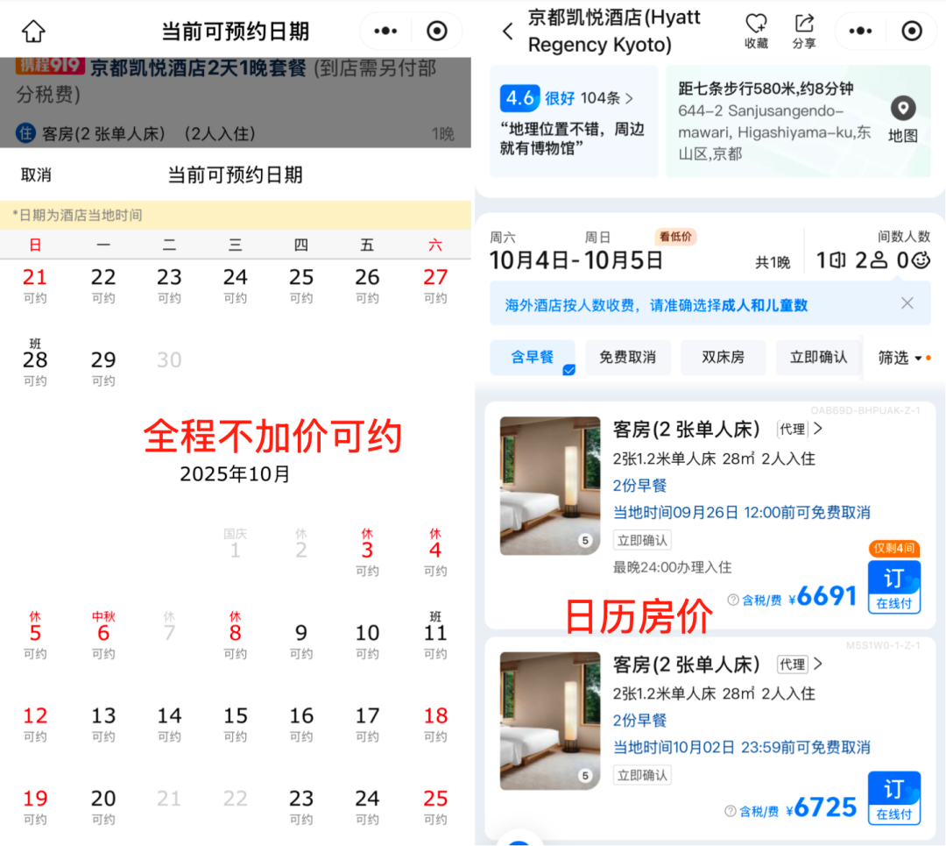Tap the three-dot more menu on the hotel page

tap(860, 31)
